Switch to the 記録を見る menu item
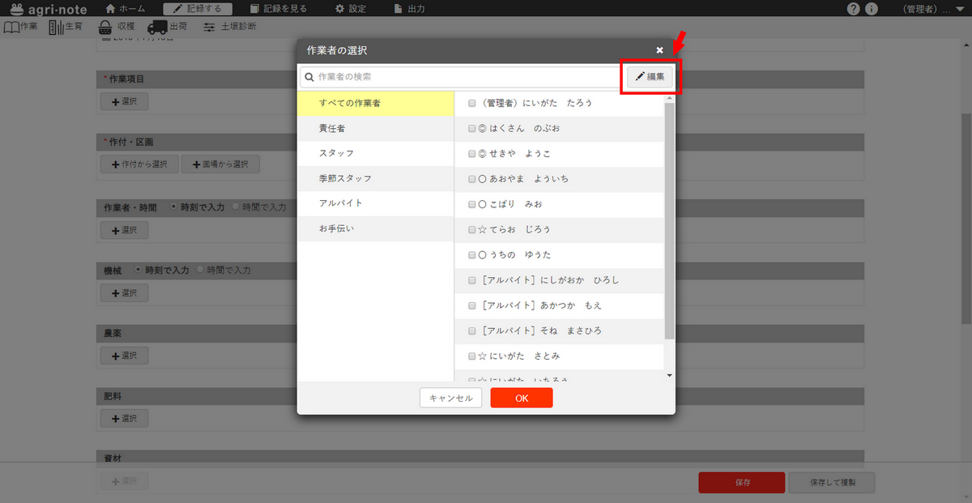 [279, 9]
